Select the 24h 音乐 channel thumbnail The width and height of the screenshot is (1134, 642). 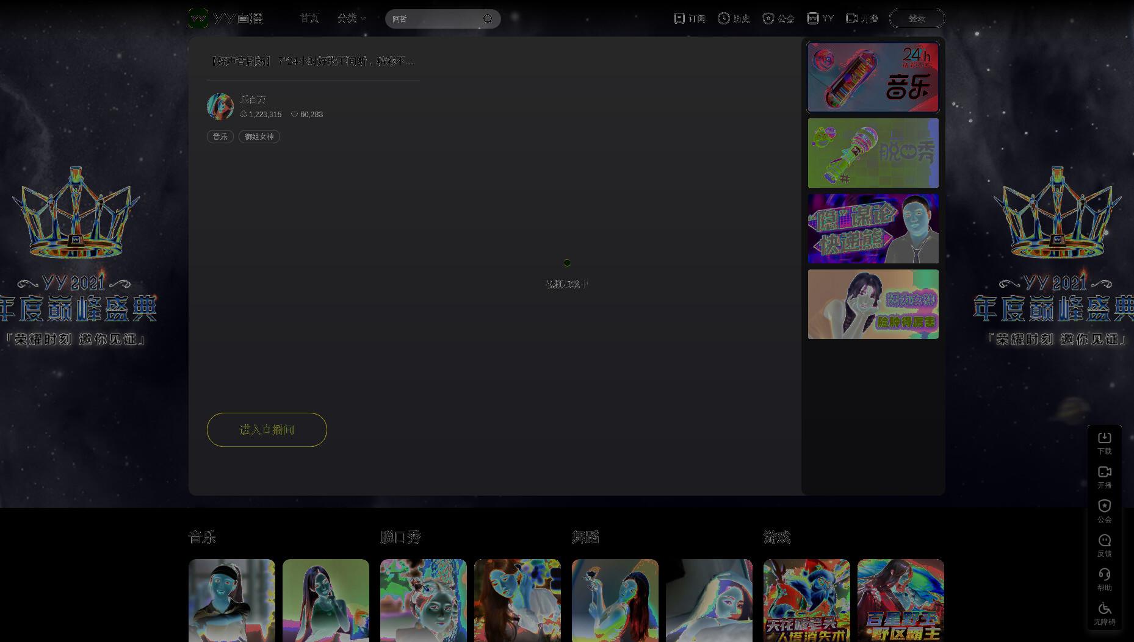point(873,77)
